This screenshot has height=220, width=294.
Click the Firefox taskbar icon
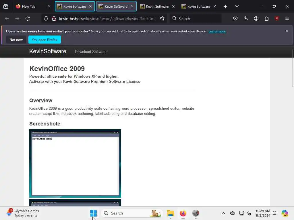[x=183, y=213]
